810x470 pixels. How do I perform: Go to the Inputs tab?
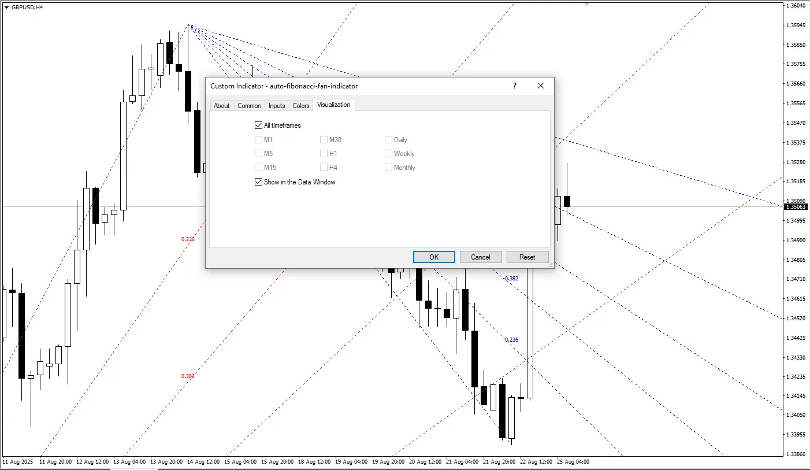[277, 106]
